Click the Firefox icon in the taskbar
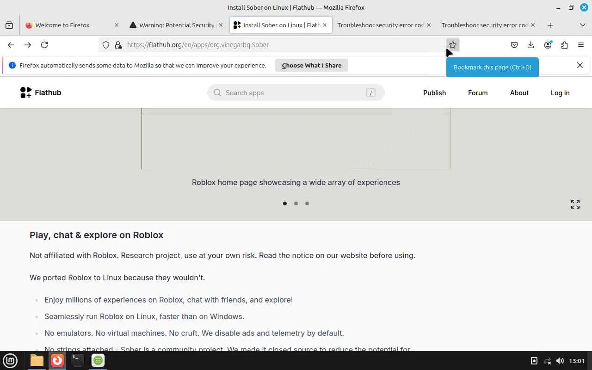Screen dimensions: 592x370 point(57,360)
